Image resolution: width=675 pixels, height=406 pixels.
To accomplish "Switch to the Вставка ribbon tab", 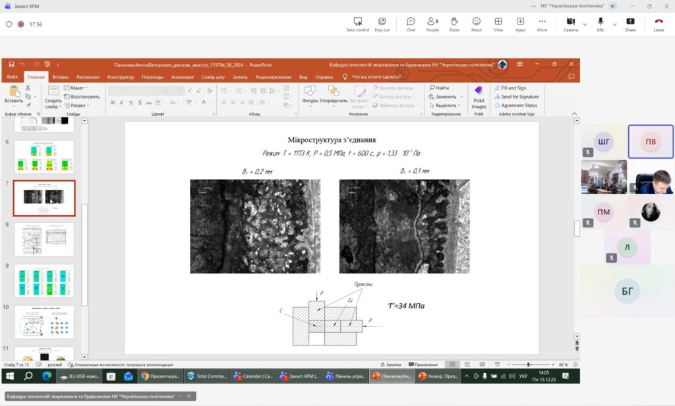I will click(60, 77).
